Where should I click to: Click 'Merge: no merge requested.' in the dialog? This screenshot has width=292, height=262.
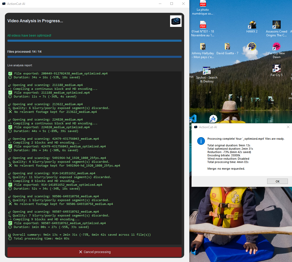point(226,169)
